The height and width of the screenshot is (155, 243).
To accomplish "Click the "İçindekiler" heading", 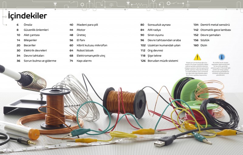I will (x=27, y=16).
